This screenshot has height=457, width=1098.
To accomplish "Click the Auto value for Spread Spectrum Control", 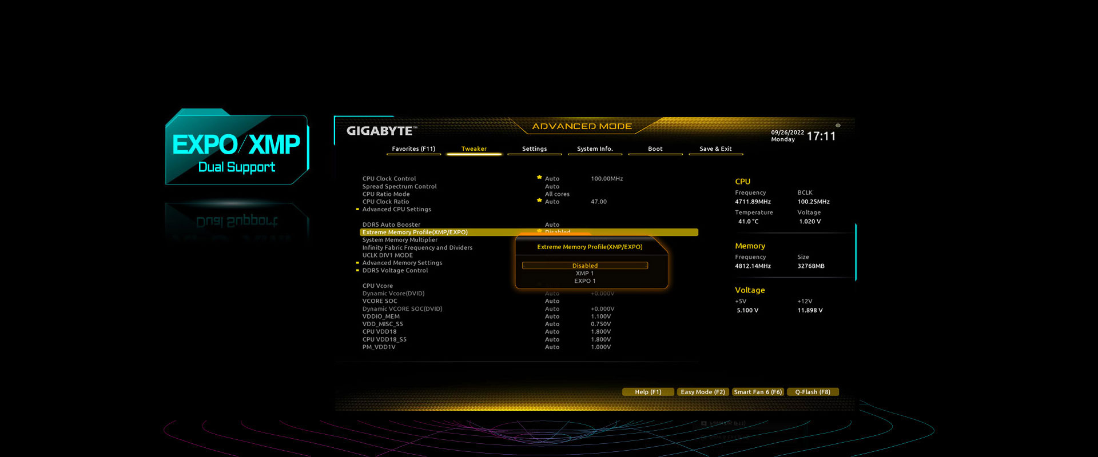I will [552, 187].
